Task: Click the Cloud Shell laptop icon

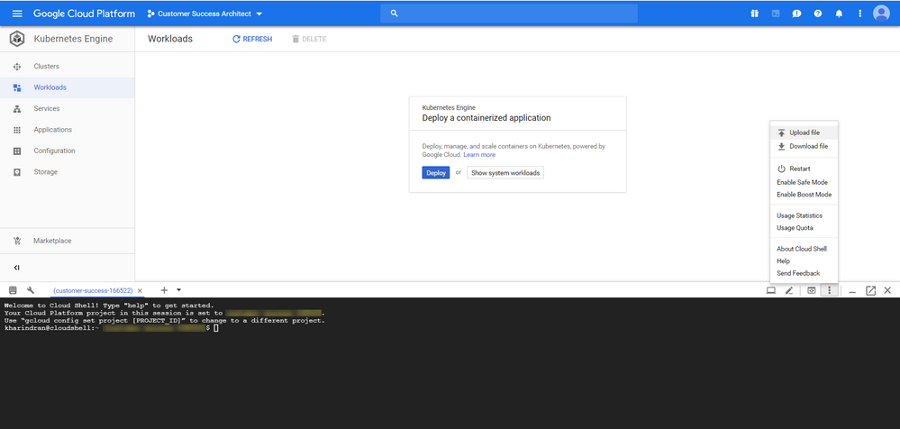Action: pyautogui.click(x=771, y=290)
